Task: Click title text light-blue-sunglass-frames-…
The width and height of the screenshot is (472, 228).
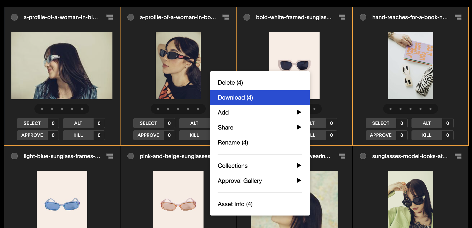Action: [62, 156]
